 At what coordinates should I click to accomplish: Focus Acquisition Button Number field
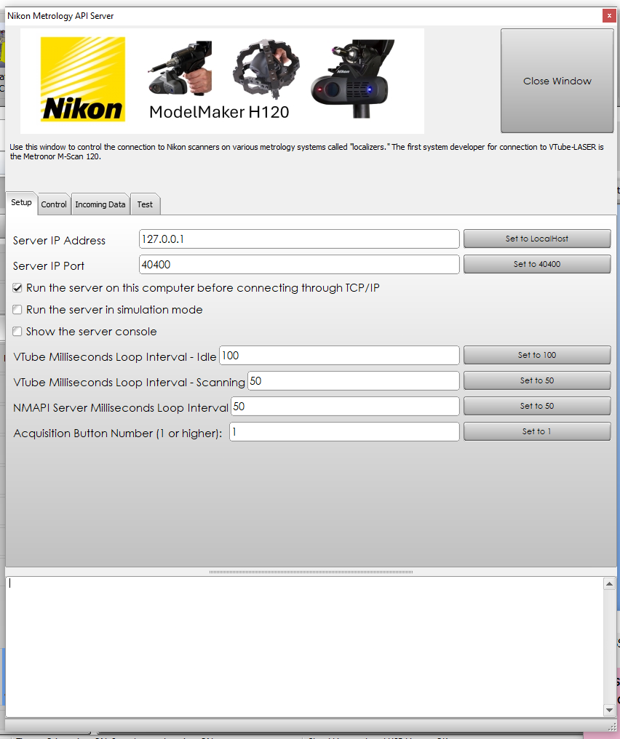(x=344, y=432)
